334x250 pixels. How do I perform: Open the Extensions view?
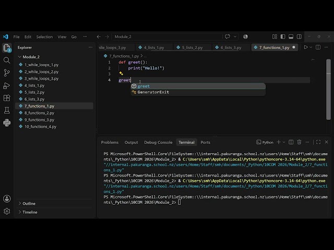(7, 98)
